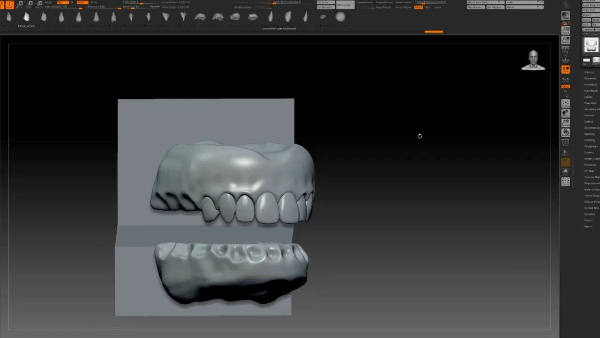
Task: Toggle Solo mode
Action: coord(566,172)
